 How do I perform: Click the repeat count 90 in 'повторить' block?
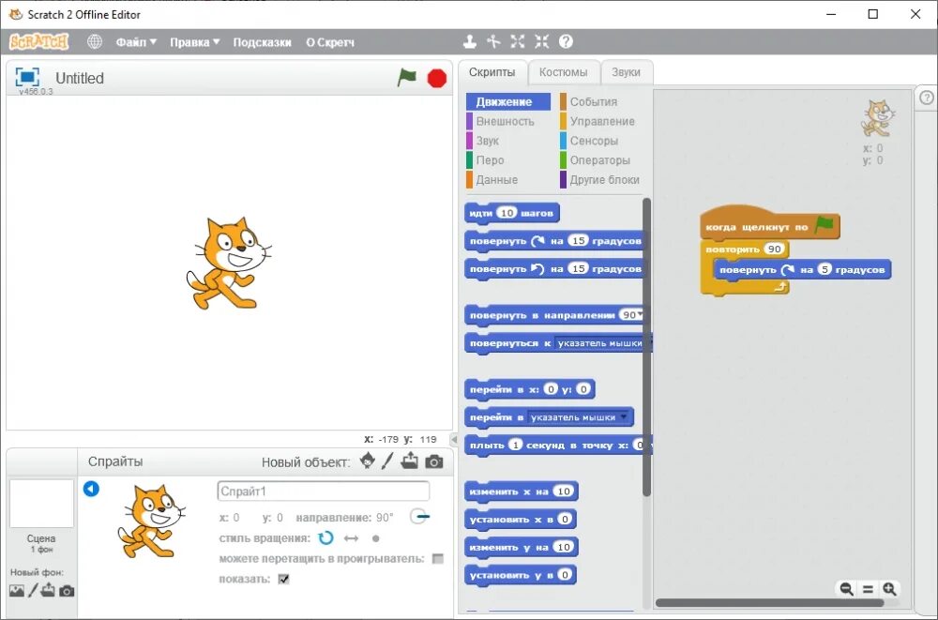[x=774, y=249]
